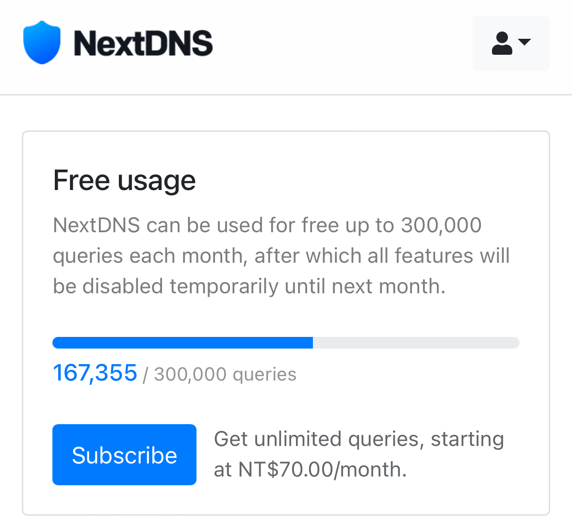
Task: Click the blue NextDNS shield logo
Action: (42, 42)
